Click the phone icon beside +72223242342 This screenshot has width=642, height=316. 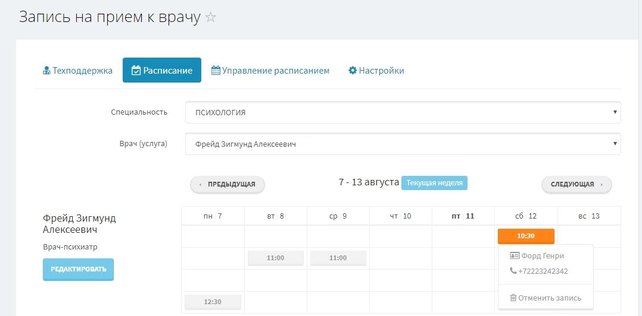513,271
